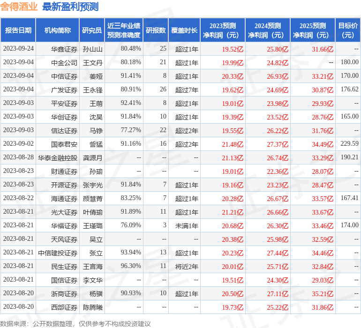Click coverage duration 将近2年
Viewport: 361px width, 328px height.
pos(187,267)
